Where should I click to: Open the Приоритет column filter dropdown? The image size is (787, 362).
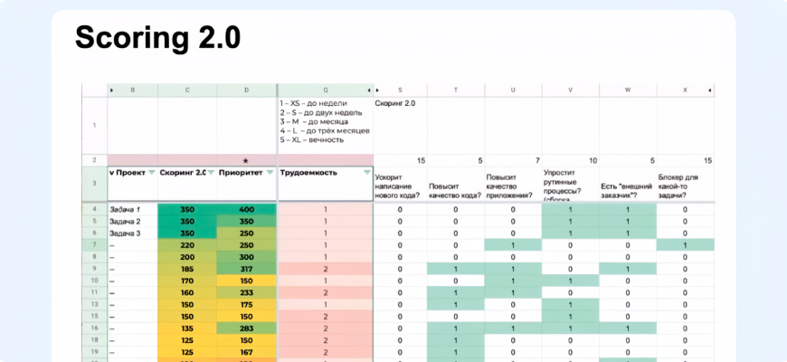click(x=270, y=172)
